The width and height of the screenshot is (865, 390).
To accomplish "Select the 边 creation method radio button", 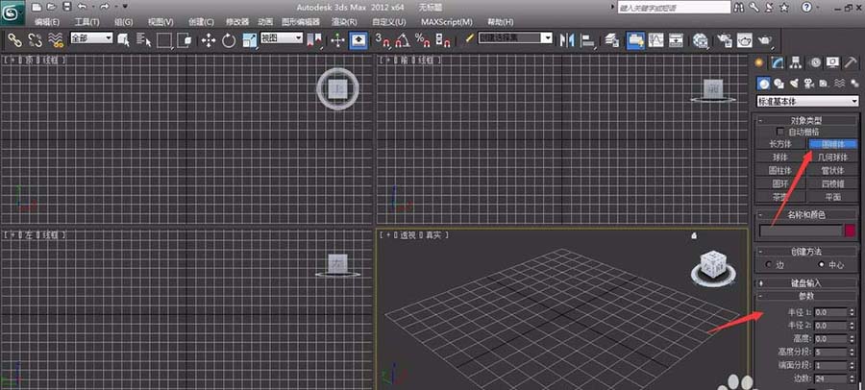I will 769,265.
